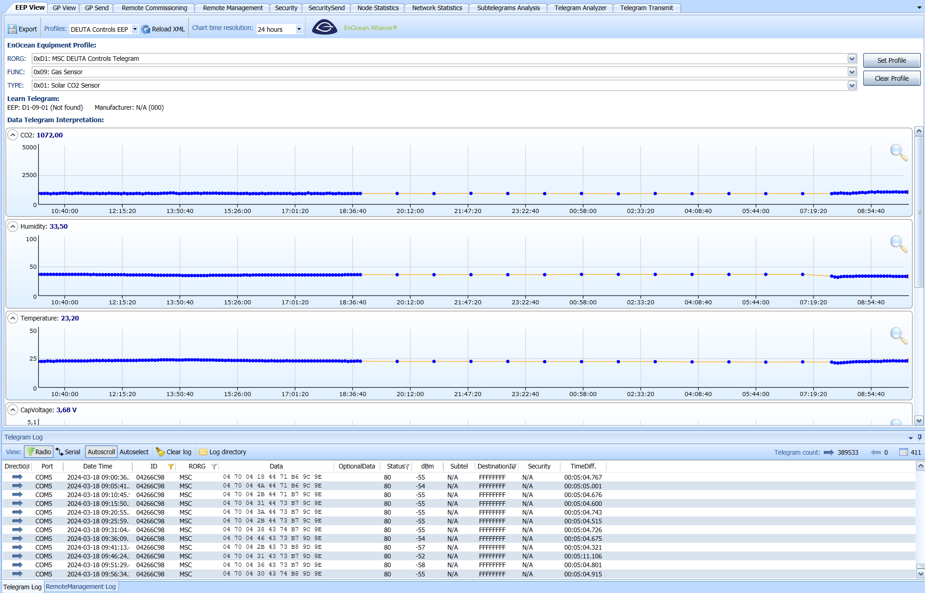
Task: Open the RemoteManagement Log tab
Action: click(x=81, y=586)
